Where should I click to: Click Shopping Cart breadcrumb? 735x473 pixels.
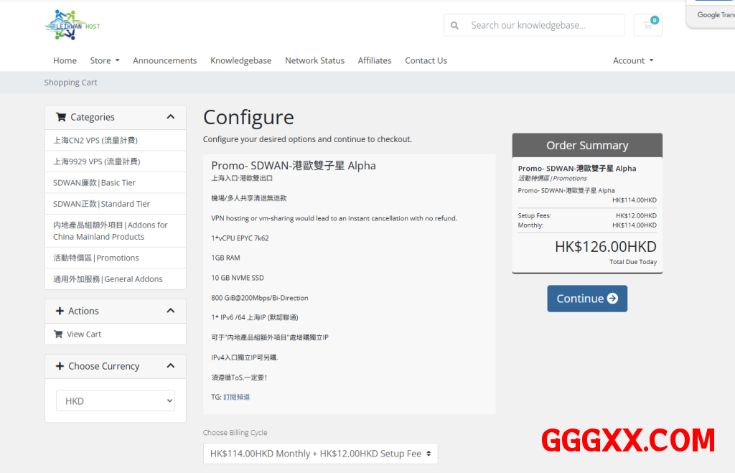(70, 83)
